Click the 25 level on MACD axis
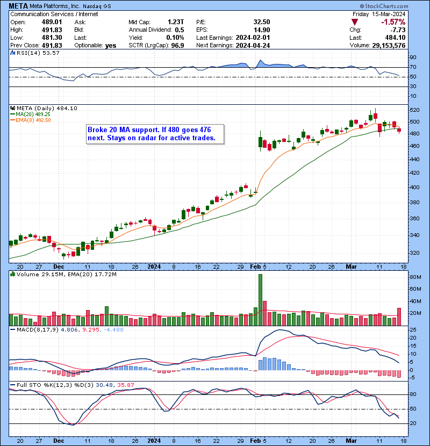The width and height of the screenshot is (430, 446). coord(413,330)
